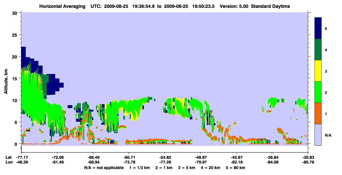The height and width of the screenshot is (175, 342).
Task: Click longitude value -48.39
Action: click(x=22, y=162)
